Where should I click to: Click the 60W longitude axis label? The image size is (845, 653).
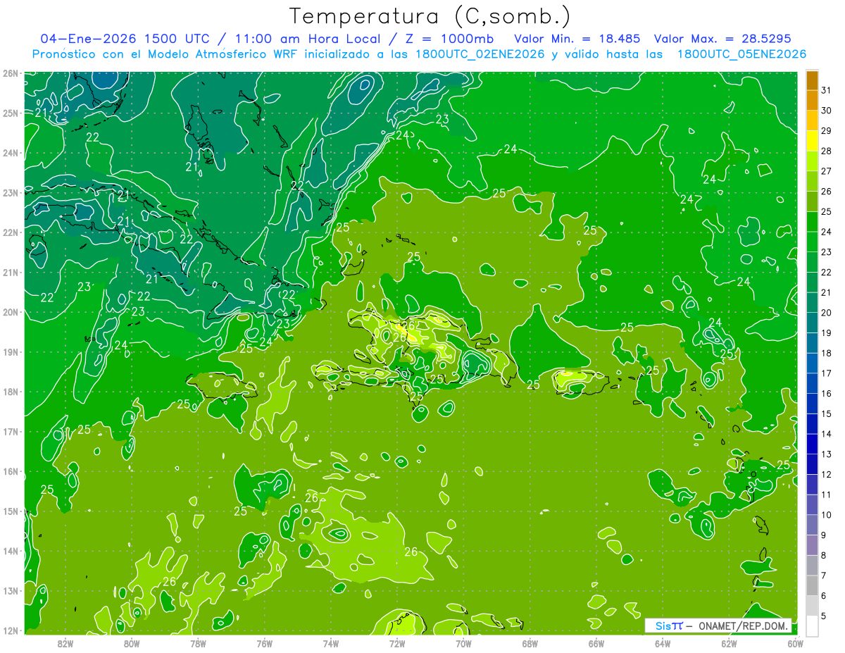(796, 644)
